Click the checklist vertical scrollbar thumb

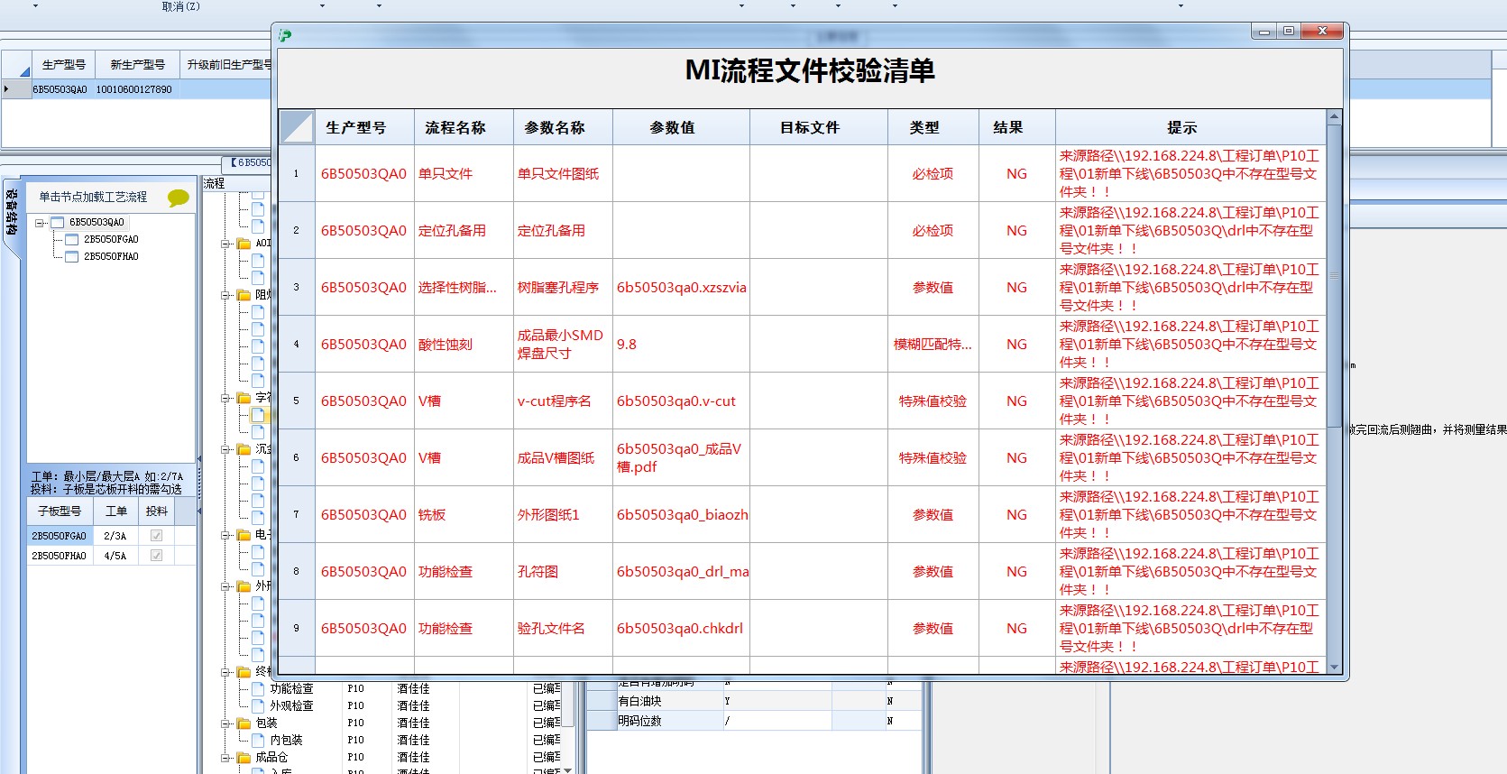coord(1334,276)
